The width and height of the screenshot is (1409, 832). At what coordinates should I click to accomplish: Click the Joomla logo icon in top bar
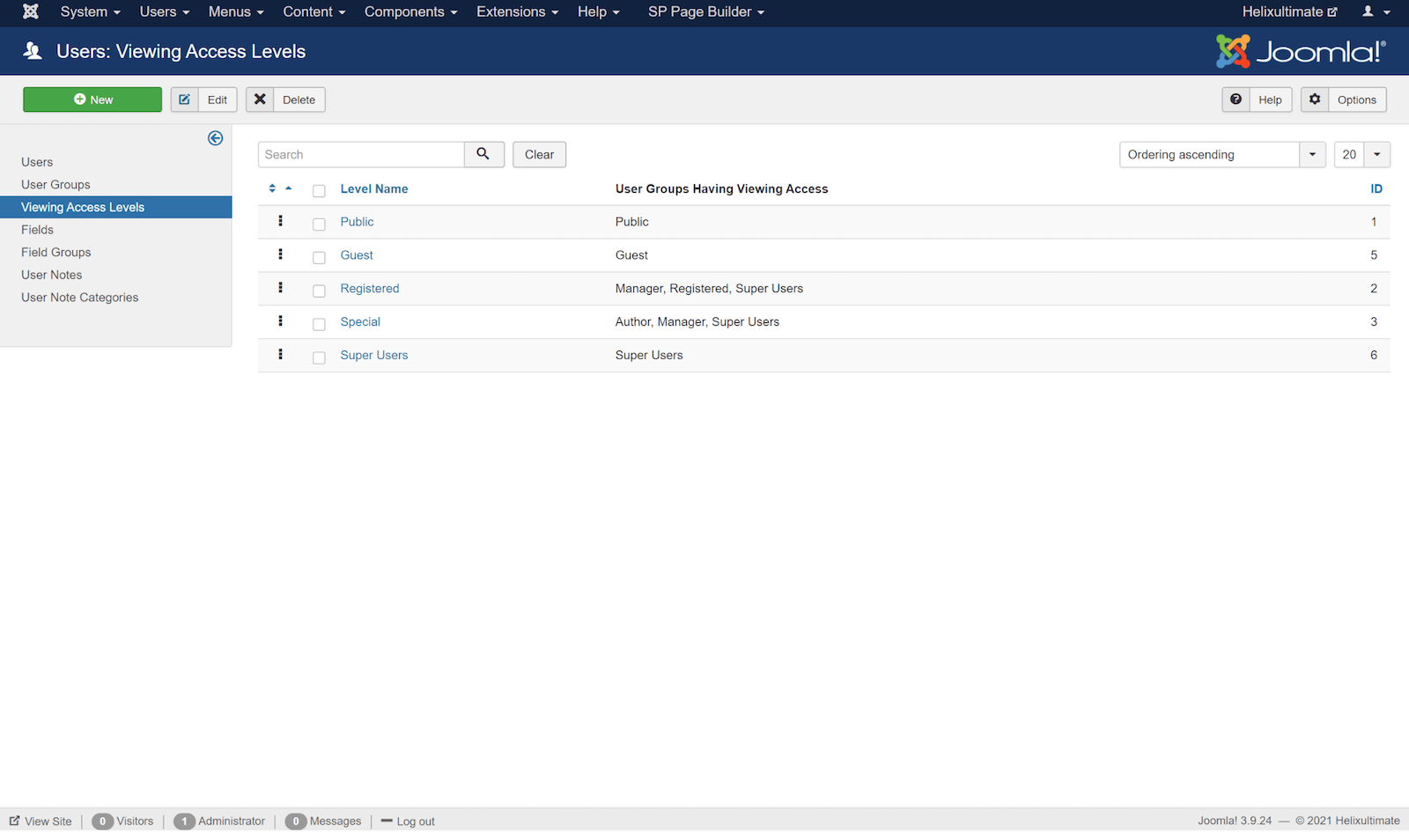(31, 11)
